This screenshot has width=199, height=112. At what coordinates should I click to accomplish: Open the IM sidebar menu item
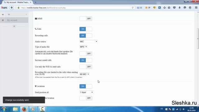(x=14, y=15)
